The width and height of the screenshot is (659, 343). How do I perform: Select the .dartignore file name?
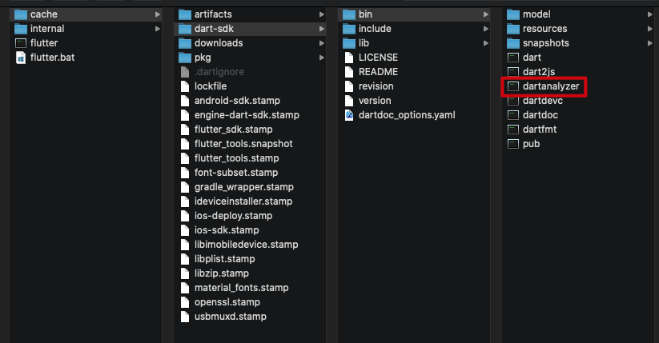click(x=219, y=72)
